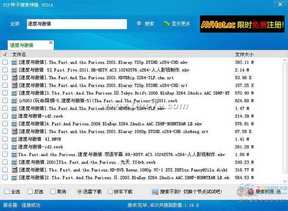Close the P2P种子搜索神器 window

point(280,4)
